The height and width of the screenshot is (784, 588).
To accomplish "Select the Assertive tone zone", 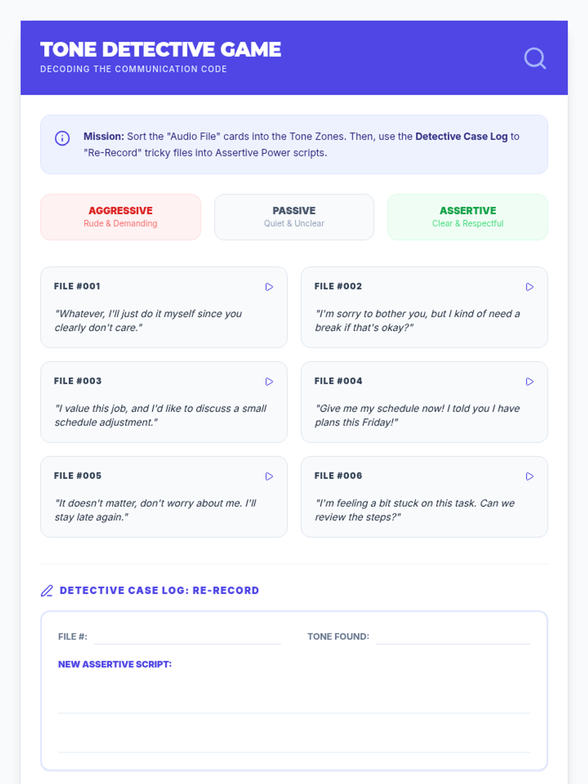I will click(467, 217).
